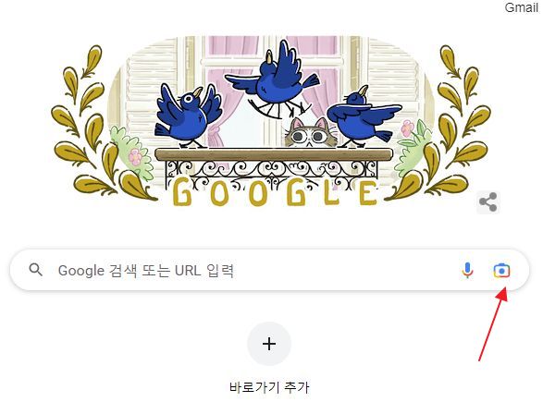This screenshot has height=402, width=543.
Task: Click the left blue bird
Action: coord(187,116)
